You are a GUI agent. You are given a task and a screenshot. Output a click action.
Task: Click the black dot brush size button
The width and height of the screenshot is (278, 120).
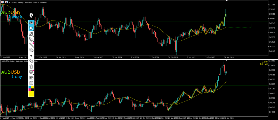(31, 56)
